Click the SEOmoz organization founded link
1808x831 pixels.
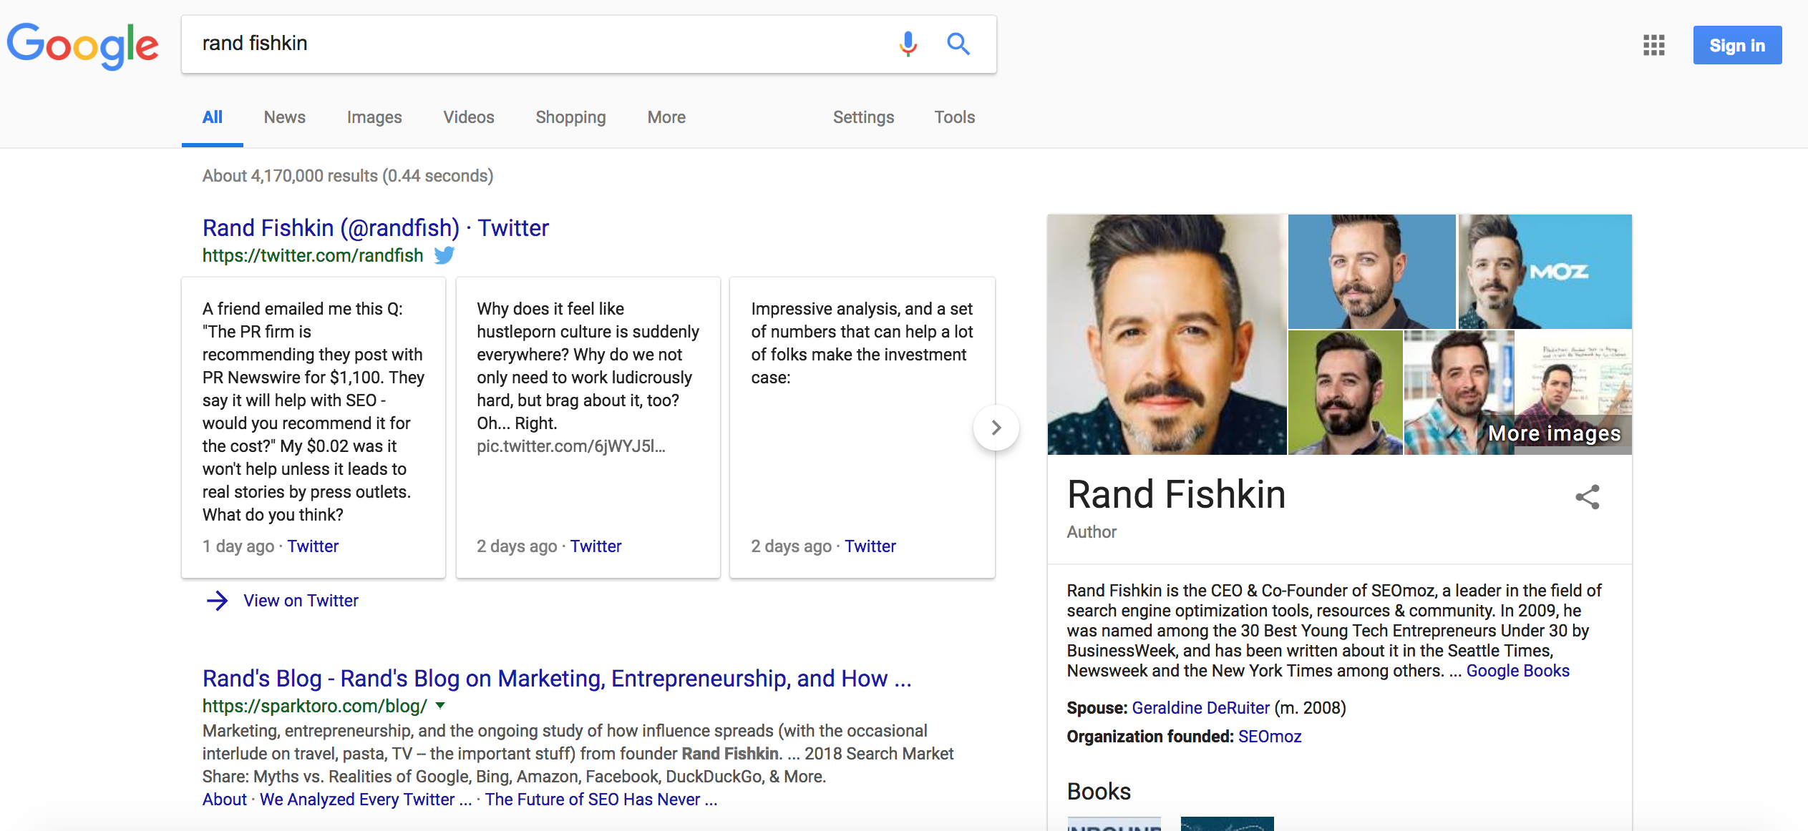point(1270,737)
